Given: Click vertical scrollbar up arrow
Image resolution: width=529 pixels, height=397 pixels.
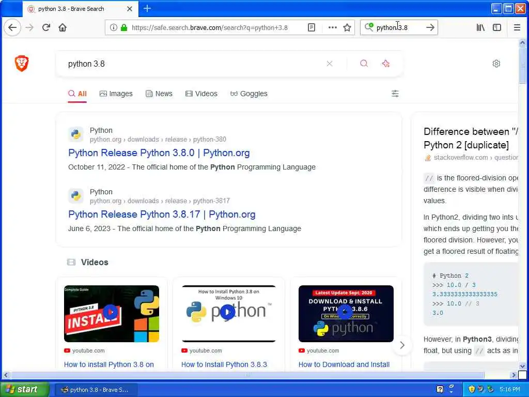Looking at the screenshot, I should [x=522, y=42].
